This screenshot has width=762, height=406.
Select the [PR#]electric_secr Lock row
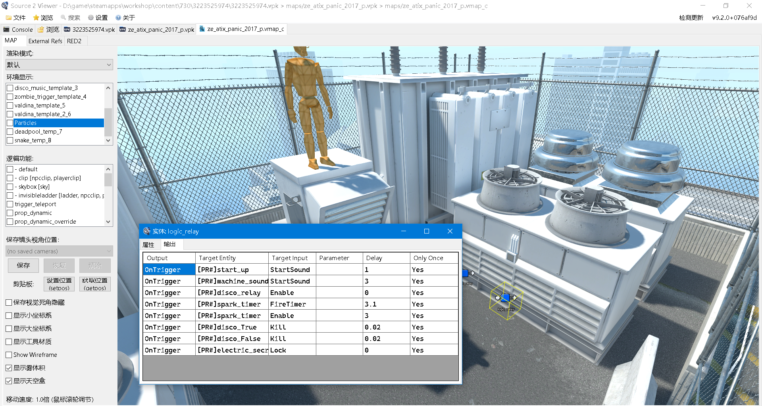point(300,350)
